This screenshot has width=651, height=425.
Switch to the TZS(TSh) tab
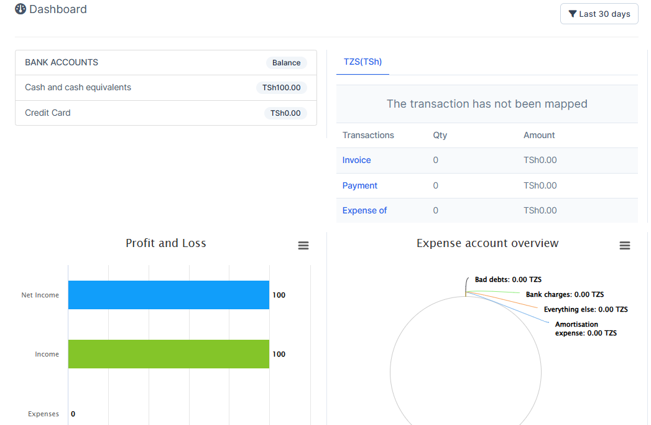[x=362, y=62]
